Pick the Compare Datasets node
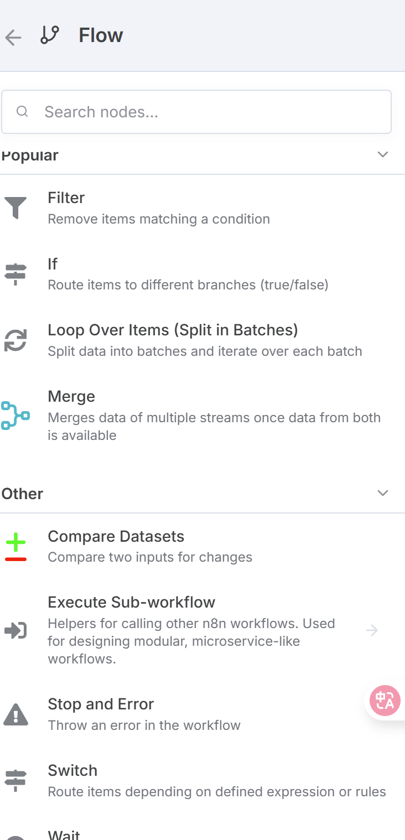The width and height of the screenshot is (405, 840). click(x=202, y=547)
